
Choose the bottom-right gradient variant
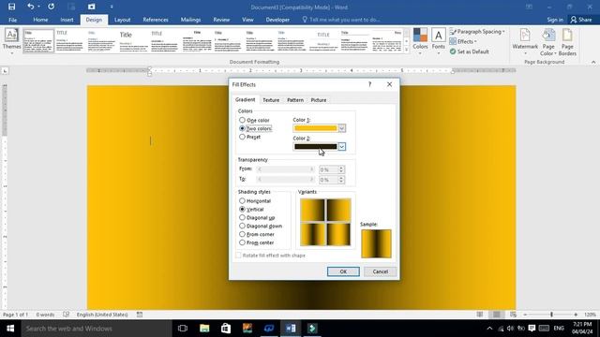tap(338, 234)
